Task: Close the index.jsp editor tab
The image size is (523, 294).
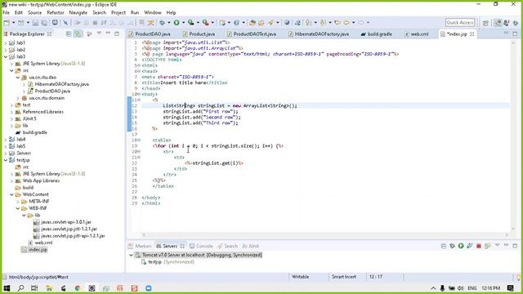Action: pos(472,34)
